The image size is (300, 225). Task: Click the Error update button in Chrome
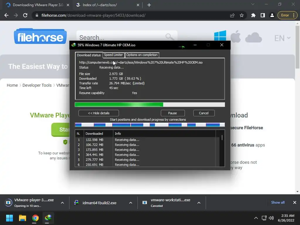click(287, 15)
